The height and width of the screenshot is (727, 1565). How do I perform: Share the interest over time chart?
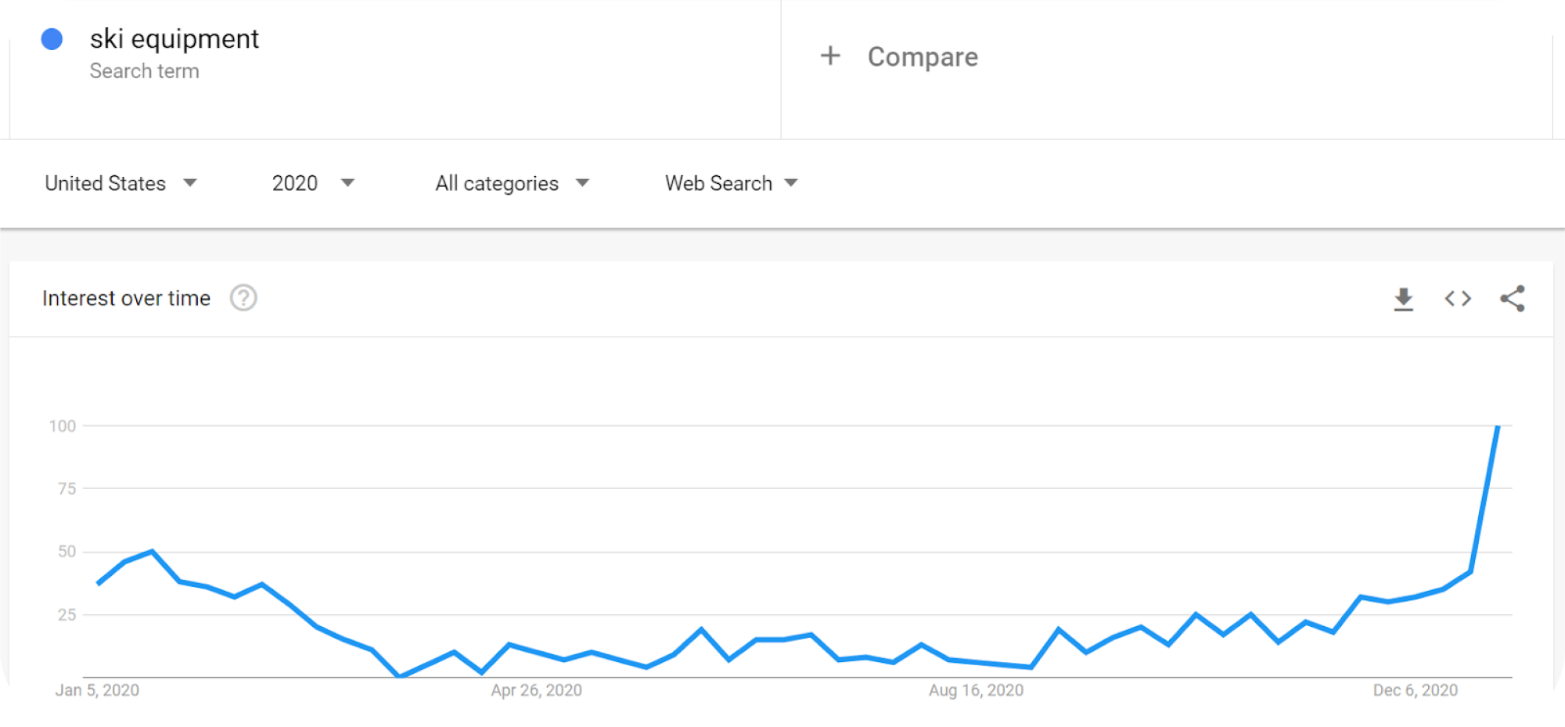[x=1512, y=298]
